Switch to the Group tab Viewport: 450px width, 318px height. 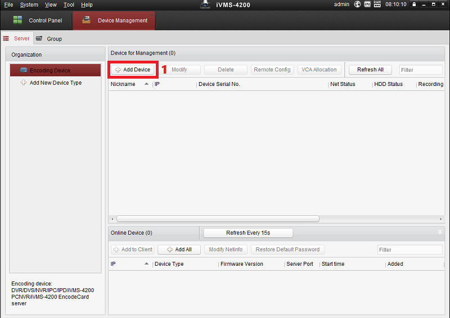[54, 39]
